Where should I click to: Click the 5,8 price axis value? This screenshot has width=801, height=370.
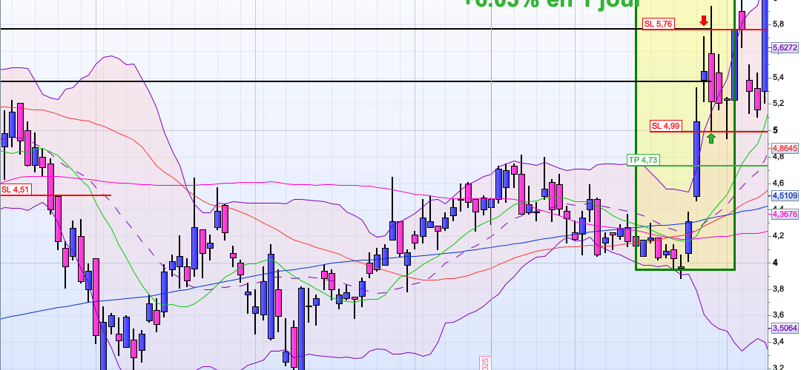tap(779, 24)
